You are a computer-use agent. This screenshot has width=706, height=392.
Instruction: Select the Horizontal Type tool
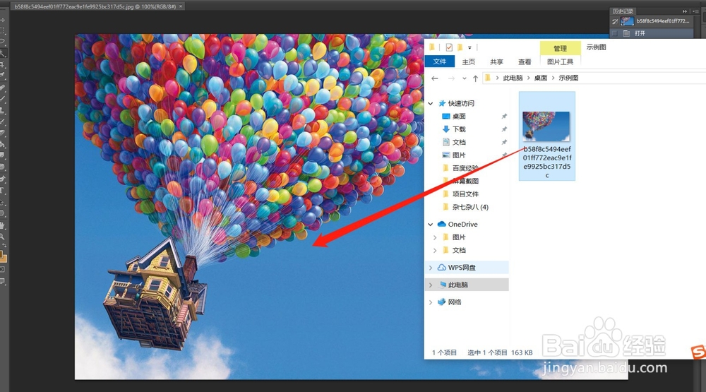2,190
